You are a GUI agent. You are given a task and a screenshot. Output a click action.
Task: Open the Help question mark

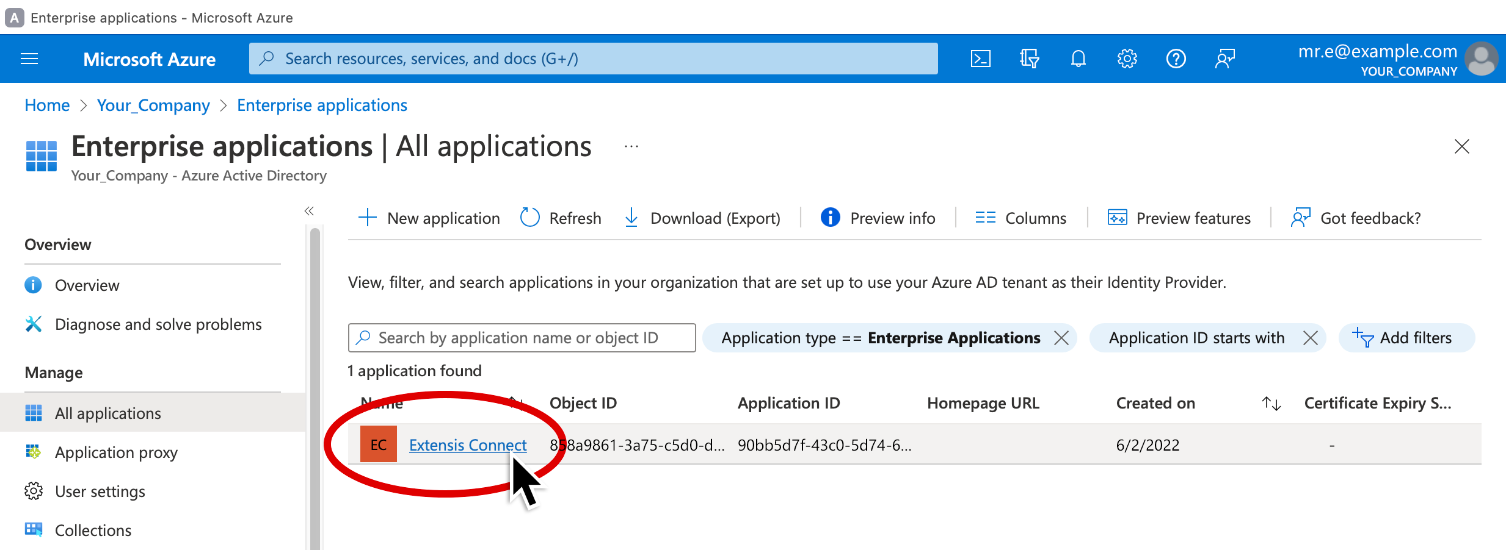pos(1176,59)
